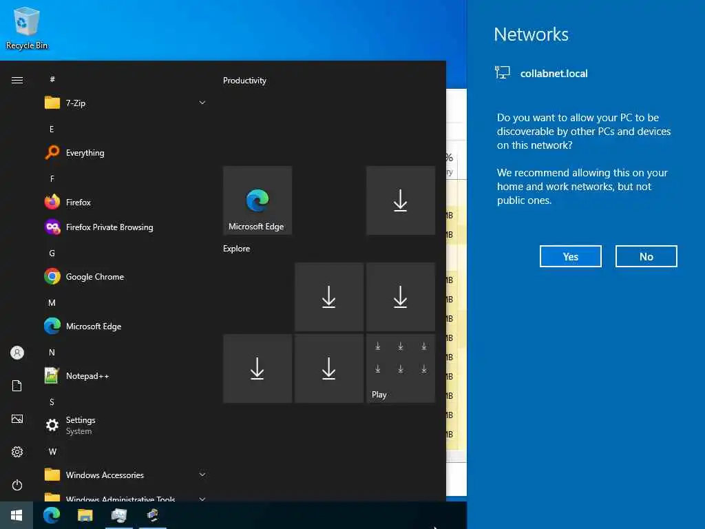This screenshot has height=529, width=705.
Task: Launch Firefox from the app list
Action: [x=125, y=202]
